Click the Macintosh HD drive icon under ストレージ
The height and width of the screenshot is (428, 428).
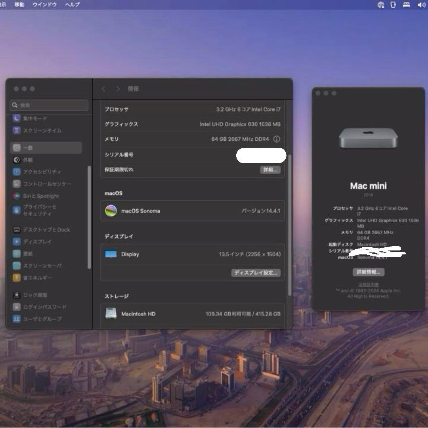(111, 313)
